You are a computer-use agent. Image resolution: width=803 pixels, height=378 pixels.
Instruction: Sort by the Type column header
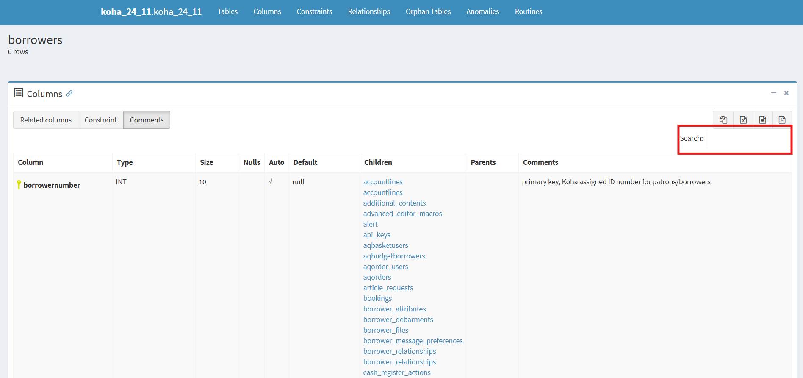point(154,162)
